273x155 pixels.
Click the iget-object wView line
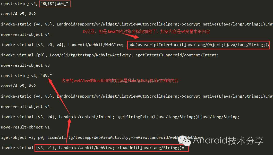(x=103, y=137)
